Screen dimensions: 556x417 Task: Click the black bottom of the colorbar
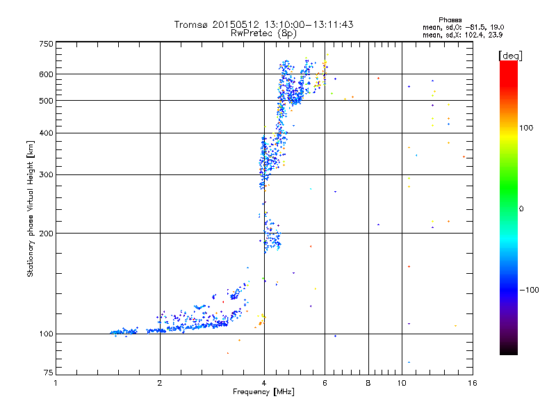(x=509, y=350)
